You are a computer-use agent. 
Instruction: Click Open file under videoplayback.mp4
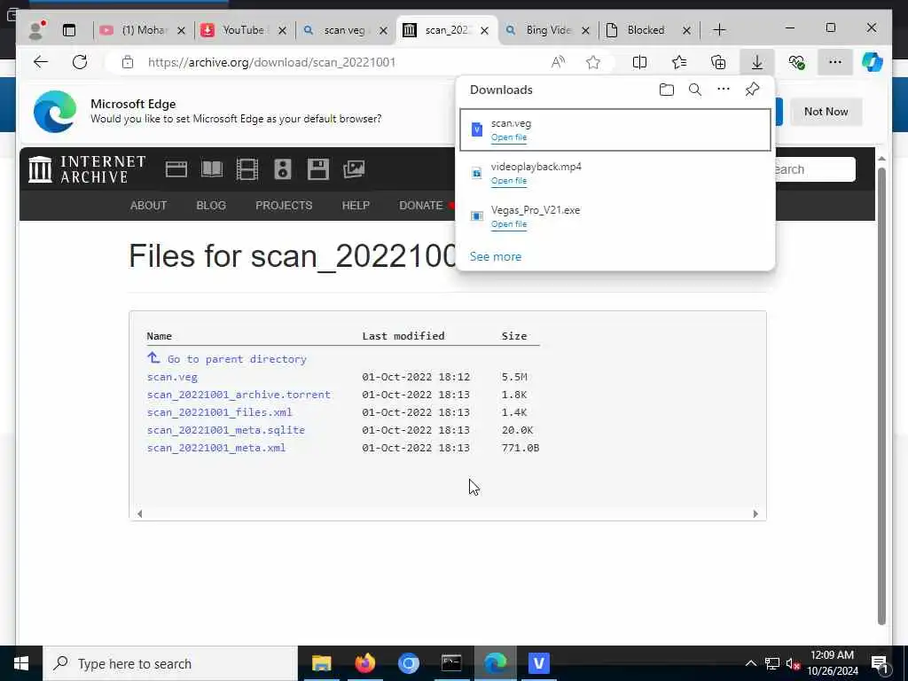pyautogui.click(x=509, y=181)
